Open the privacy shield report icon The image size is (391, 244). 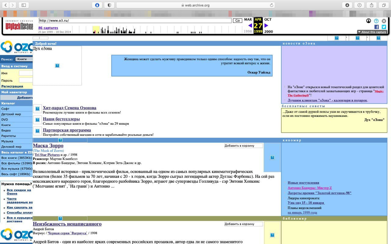[109, 5]
